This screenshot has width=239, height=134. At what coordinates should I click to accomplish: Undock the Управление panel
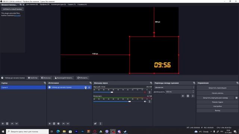(238, 83)
